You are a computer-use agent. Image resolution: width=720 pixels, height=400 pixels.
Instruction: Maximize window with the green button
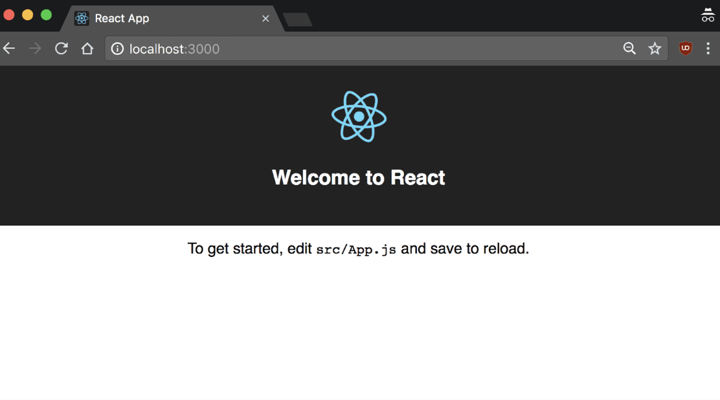[x=47, y=15]
